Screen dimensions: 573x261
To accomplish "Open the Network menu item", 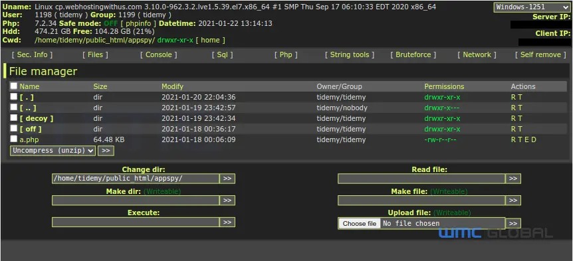I will pos(477,54).
